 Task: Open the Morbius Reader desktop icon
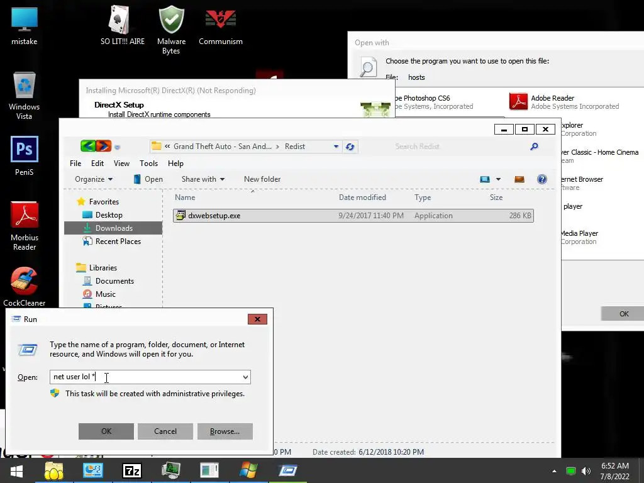pyautogui.click(x=25, y=226)
